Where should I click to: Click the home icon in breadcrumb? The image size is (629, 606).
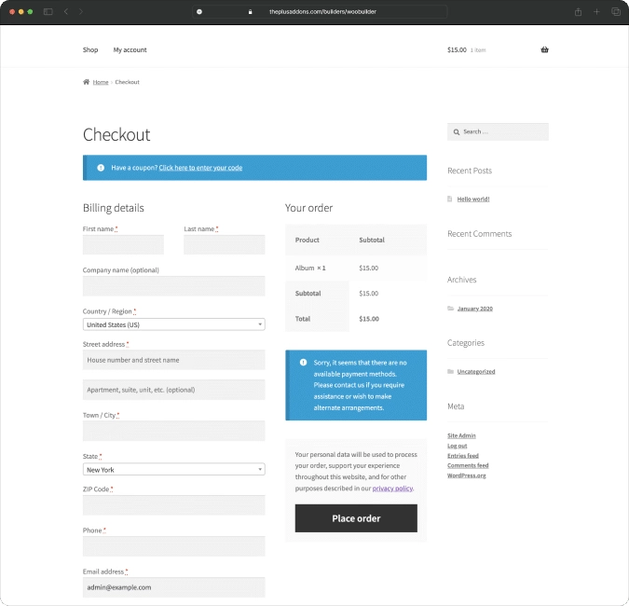[87, 82]
